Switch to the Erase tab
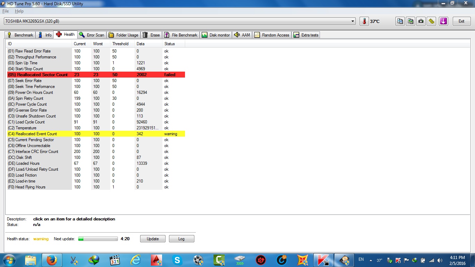 [151, 35]
